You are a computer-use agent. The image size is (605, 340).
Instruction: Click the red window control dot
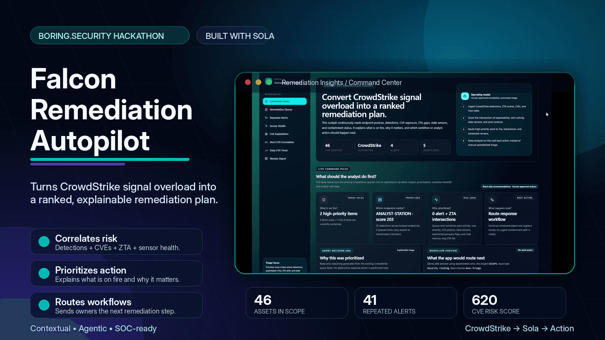pos(248,82)
